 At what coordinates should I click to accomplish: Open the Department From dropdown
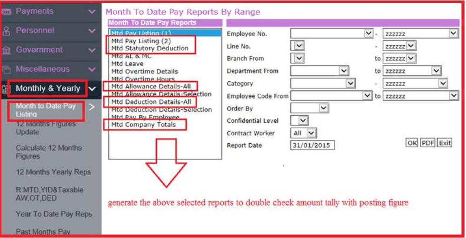pyautogui.click(x=344, y=71)
